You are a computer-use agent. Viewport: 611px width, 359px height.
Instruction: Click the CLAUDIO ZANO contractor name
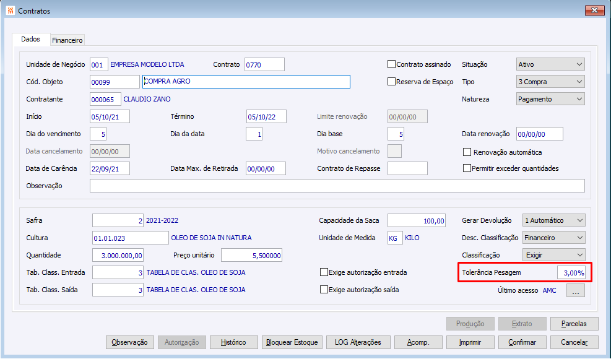[x=147, y=99]
